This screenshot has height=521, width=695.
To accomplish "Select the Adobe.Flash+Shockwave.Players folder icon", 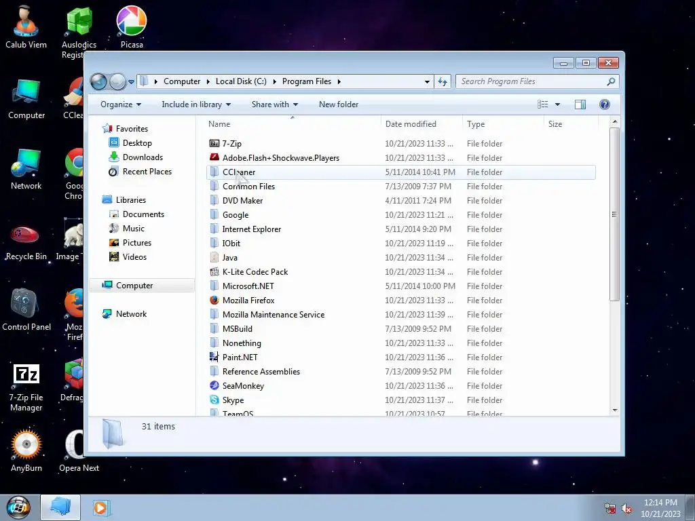I will [x=214, y=157].
